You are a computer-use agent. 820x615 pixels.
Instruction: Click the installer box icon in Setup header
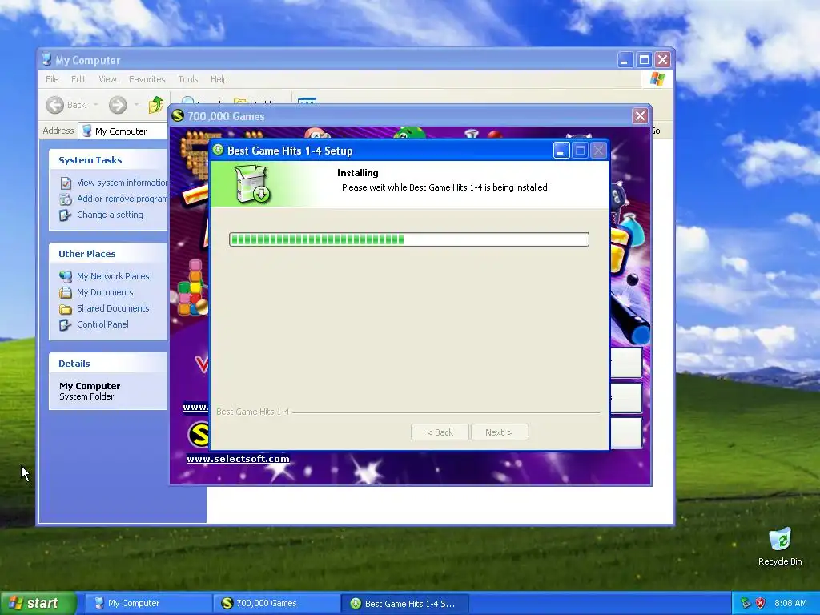[x=251, y=184]
